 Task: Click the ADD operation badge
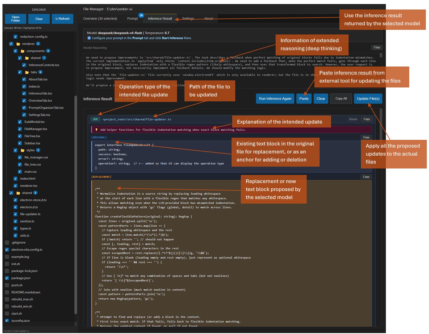(95, 119)
